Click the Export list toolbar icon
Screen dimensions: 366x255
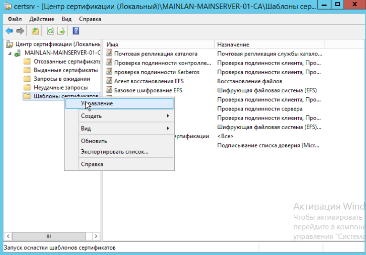coord(61,31)
